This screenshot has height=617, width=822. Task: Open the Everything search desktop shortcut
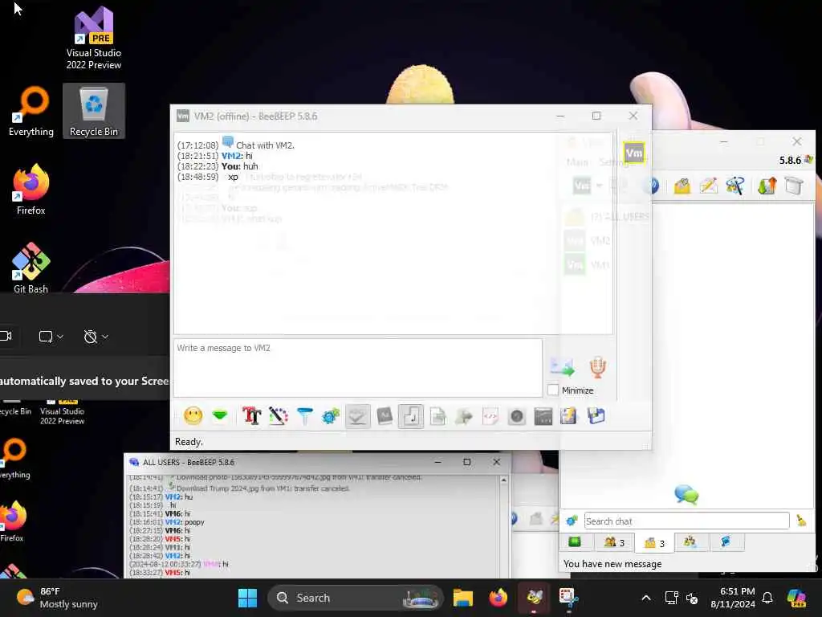[x=31, y=112]
